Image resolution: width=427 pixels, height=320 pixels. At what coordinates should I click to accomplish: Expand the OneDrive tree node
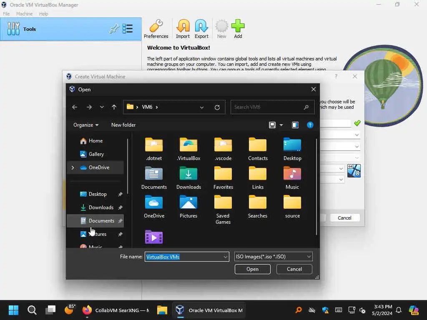pos(73,167)
